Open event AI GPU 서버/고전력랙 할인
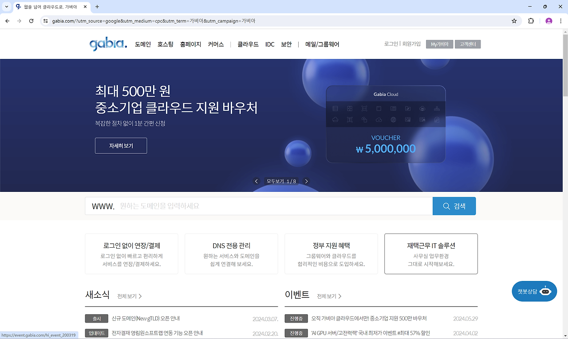The width and height of the screenshot is (568, 339). click(x=371, y=333)
